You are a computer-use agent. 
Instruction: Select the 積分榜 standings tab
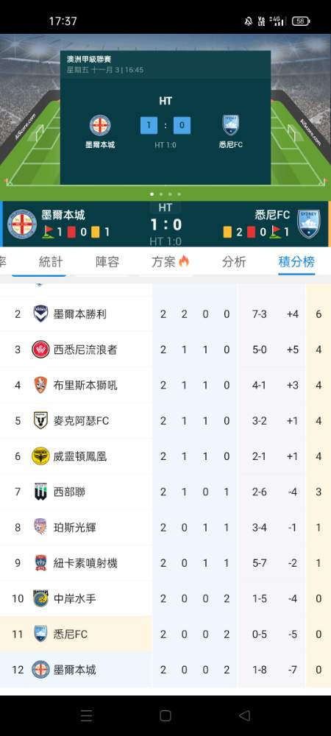point(296,262)
